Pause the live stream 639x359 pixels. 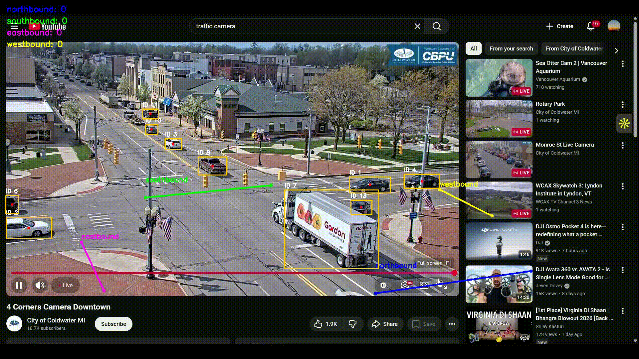click(19, 285)
